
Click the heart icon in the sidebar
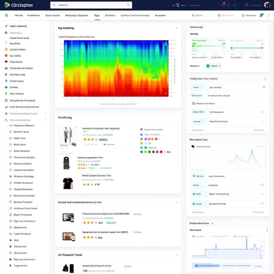(x=6, y=62)
